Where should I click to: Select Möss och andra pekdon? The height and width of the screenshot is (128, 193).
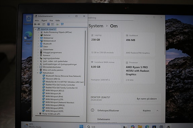53,70
